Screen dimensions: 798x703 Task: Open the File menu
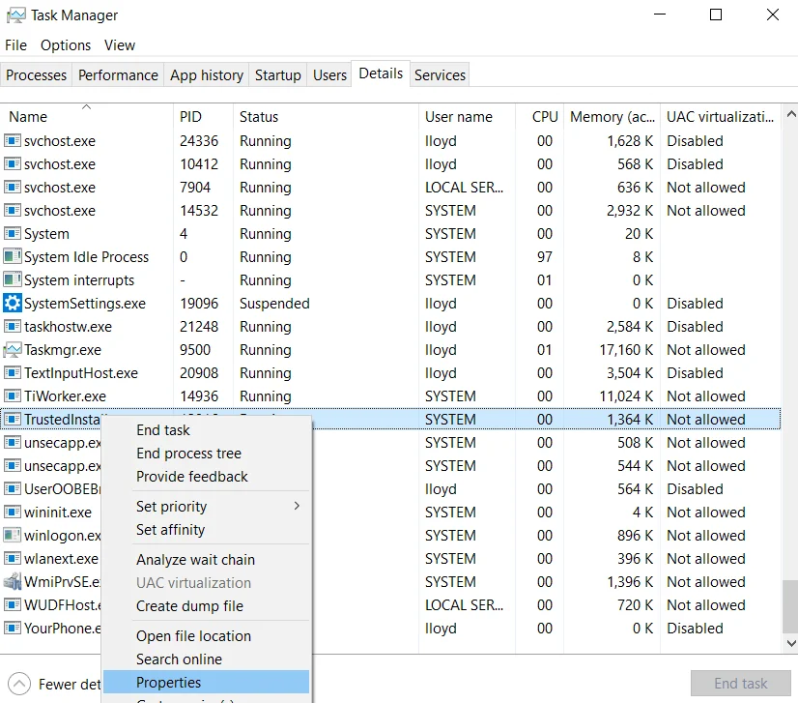click(15, 45)
